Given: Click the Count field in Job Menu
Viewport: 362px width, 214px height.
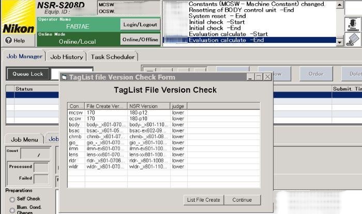Looking at the screenshot, I should click(35, 154).
